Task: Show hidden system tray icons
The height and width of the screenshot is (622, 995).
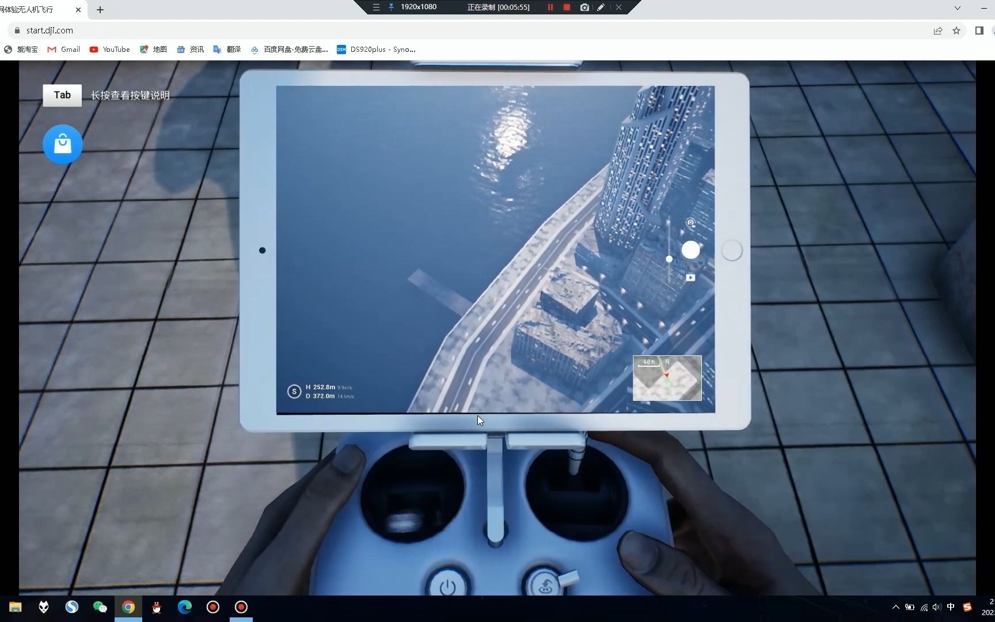Action: (x=895, y=607)
